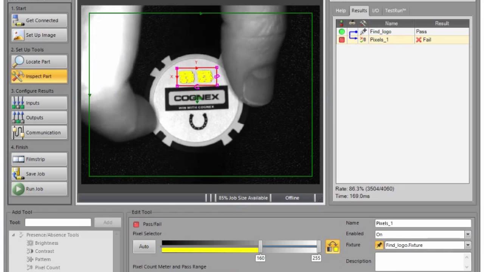Open the Outputs configuration step
This screenshot has width=484, height=272.
point(39,117)
